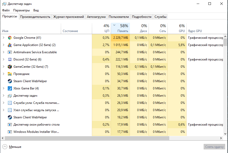
Task: Click Antimalware Service Executable icon
Action: (x=10, y=52)
